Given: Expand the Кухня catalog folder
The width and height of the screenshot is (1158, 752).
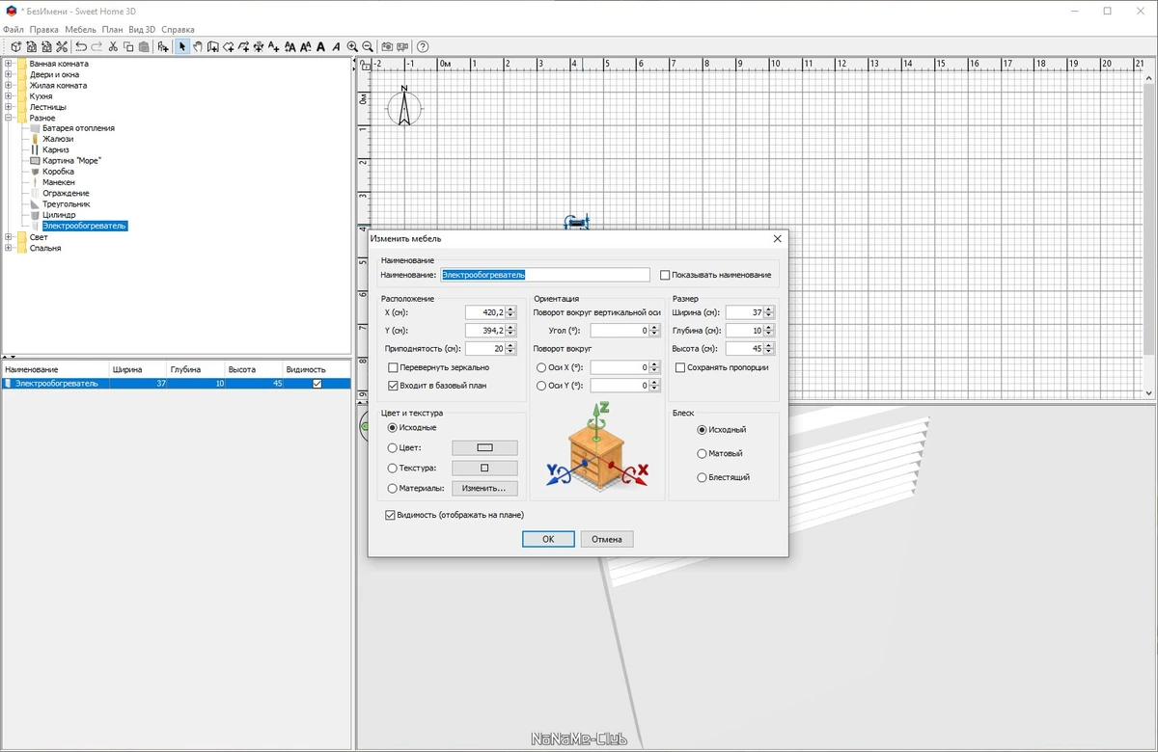Looking at the screenshot, I should [x=9, y=96].
